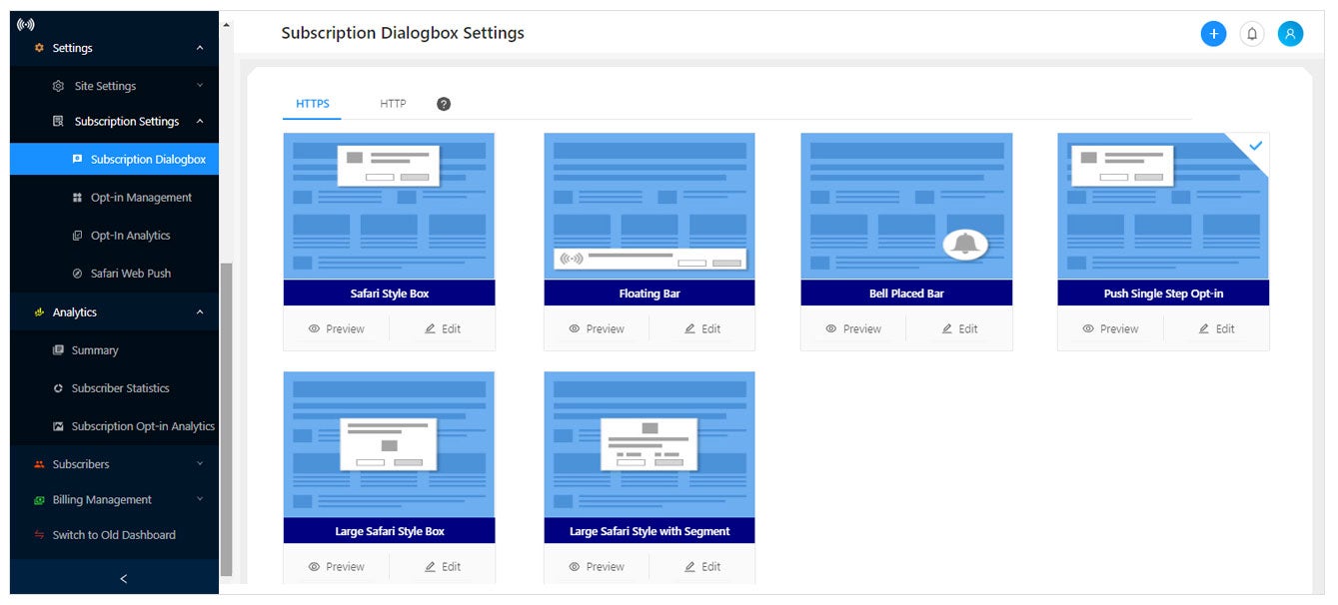This screenshot has width=1338, height=605.
Task: Expand the Site Settings submenu
Action: point(199,86)
